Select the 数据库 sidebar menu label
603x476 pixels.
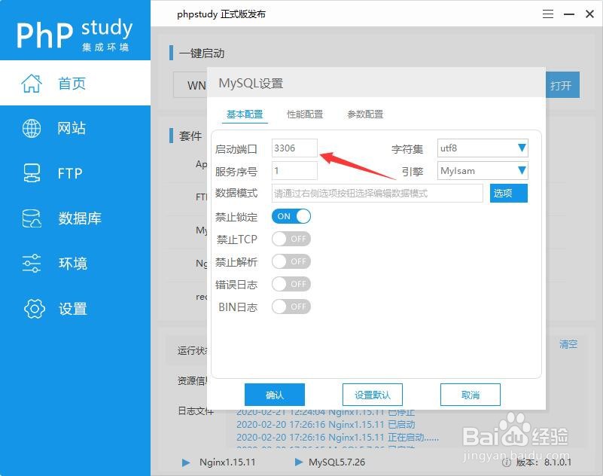(x=80, y=218)
